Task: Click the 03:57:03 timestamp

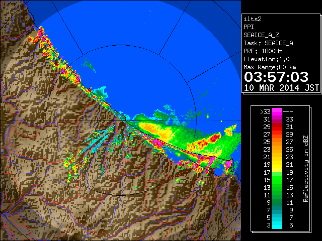Action: click(276, 77)
